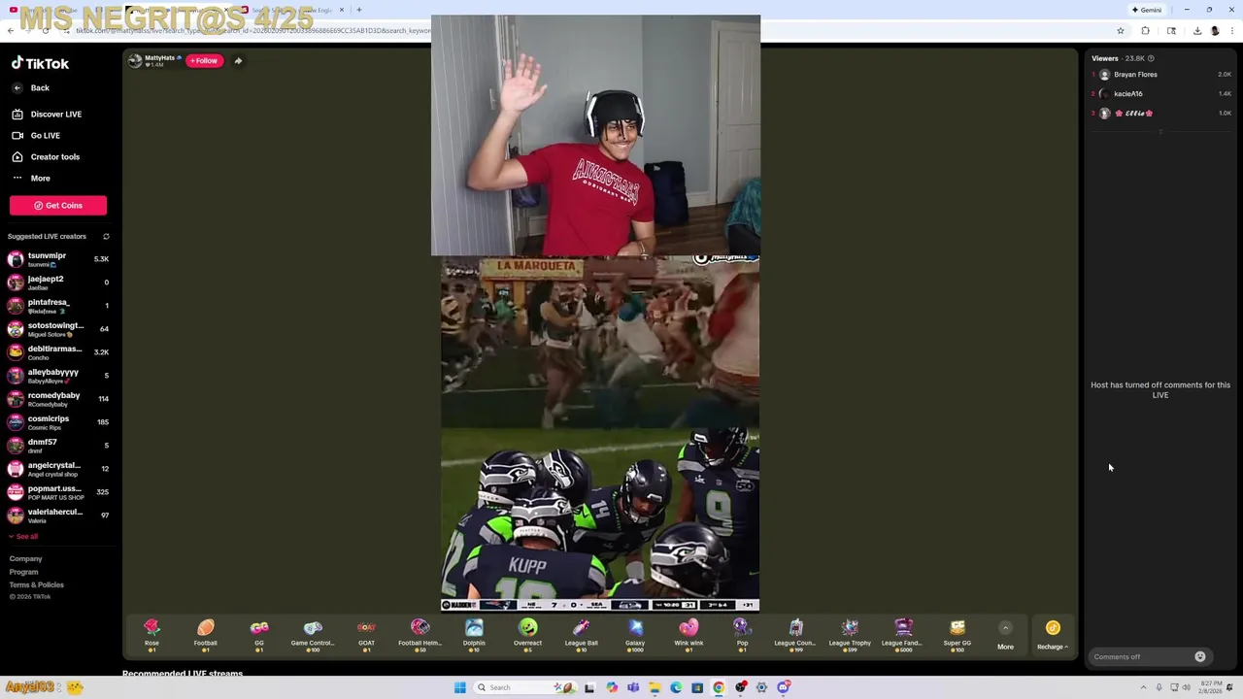Send the League Countdown gift for 199 coins
Image resolution: width=1243 pixels, height=699 pixels.
click(795, 635)
